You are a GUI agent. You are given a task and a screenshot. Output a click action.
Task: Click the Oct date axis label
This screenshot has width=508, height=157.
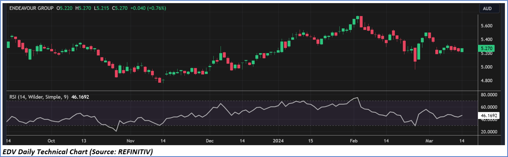51,141
